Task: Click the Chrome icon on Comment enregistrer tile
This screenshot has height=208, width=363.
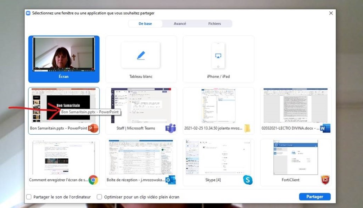Action: 93,180
